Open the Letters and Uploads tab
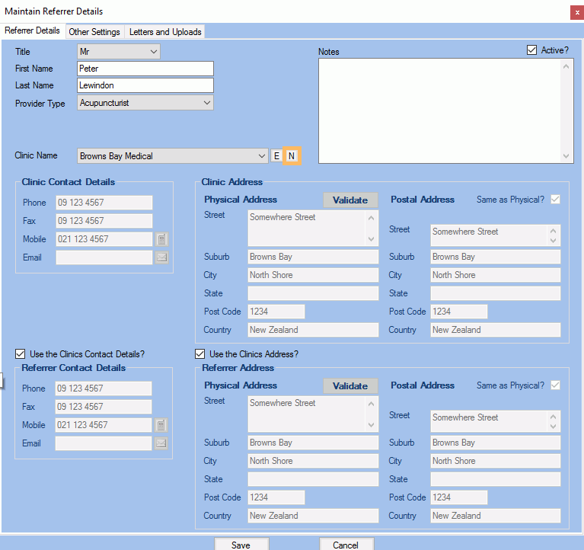 coord(165,32)
